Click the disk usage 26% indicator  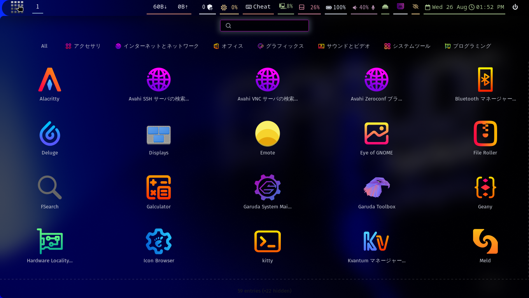click(309, 7)
